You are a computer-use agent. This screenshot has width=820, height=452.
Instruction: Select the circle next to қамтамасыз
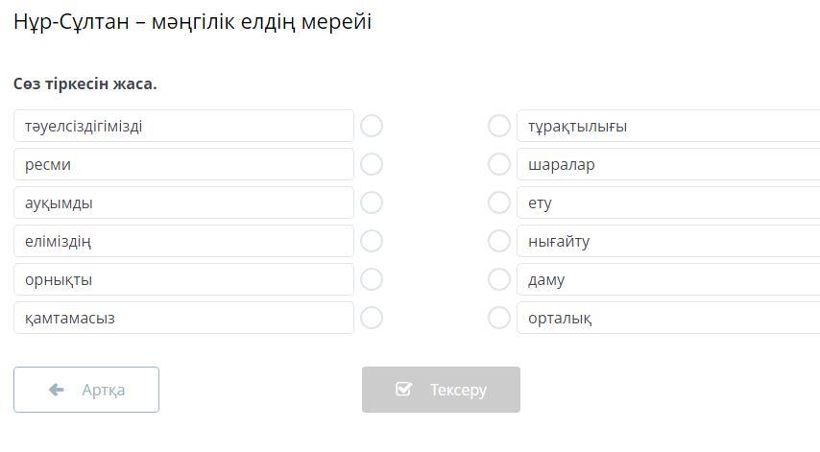[x=372, y=318]
